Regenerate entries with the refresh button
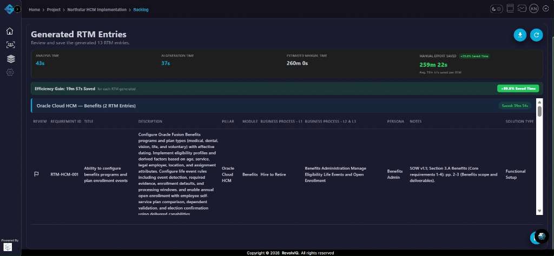The height and width of the screenshot is (256, 554). pyautogui.click(x=536, y=35)
